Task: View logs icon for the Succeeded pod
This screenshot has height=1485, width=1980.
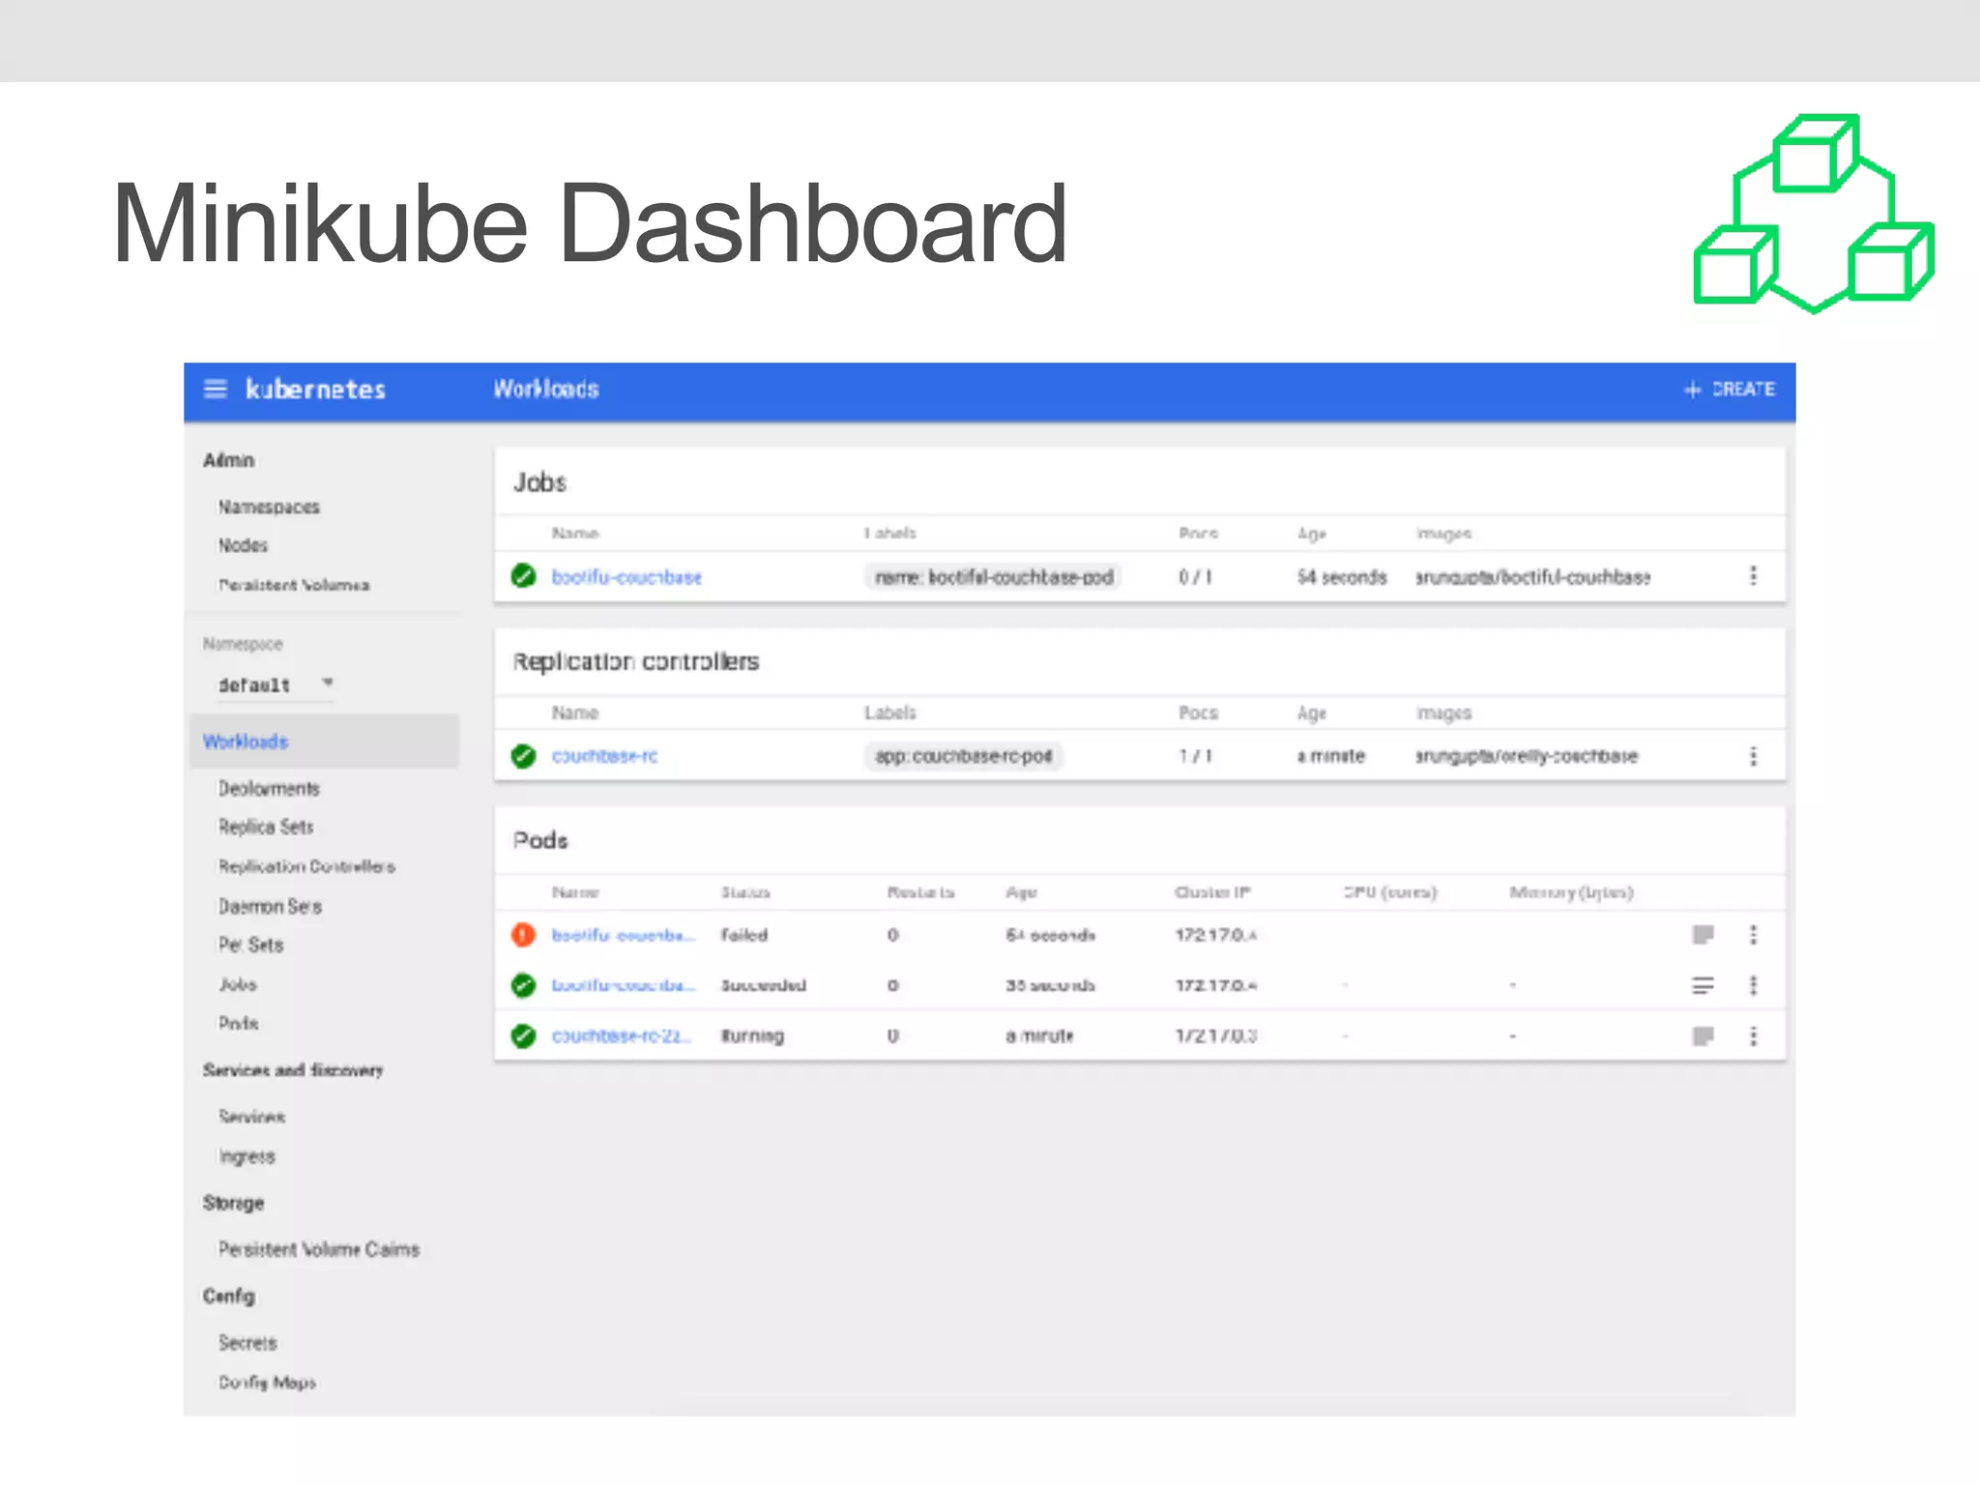Action: coord(1703,985)
